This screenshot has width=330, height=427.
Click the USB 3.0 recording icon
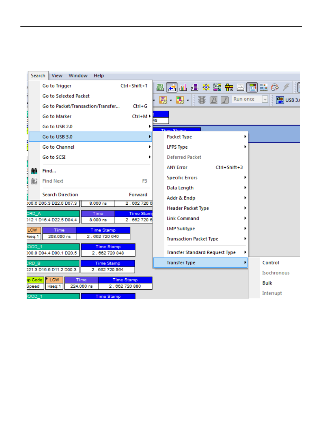280,100
